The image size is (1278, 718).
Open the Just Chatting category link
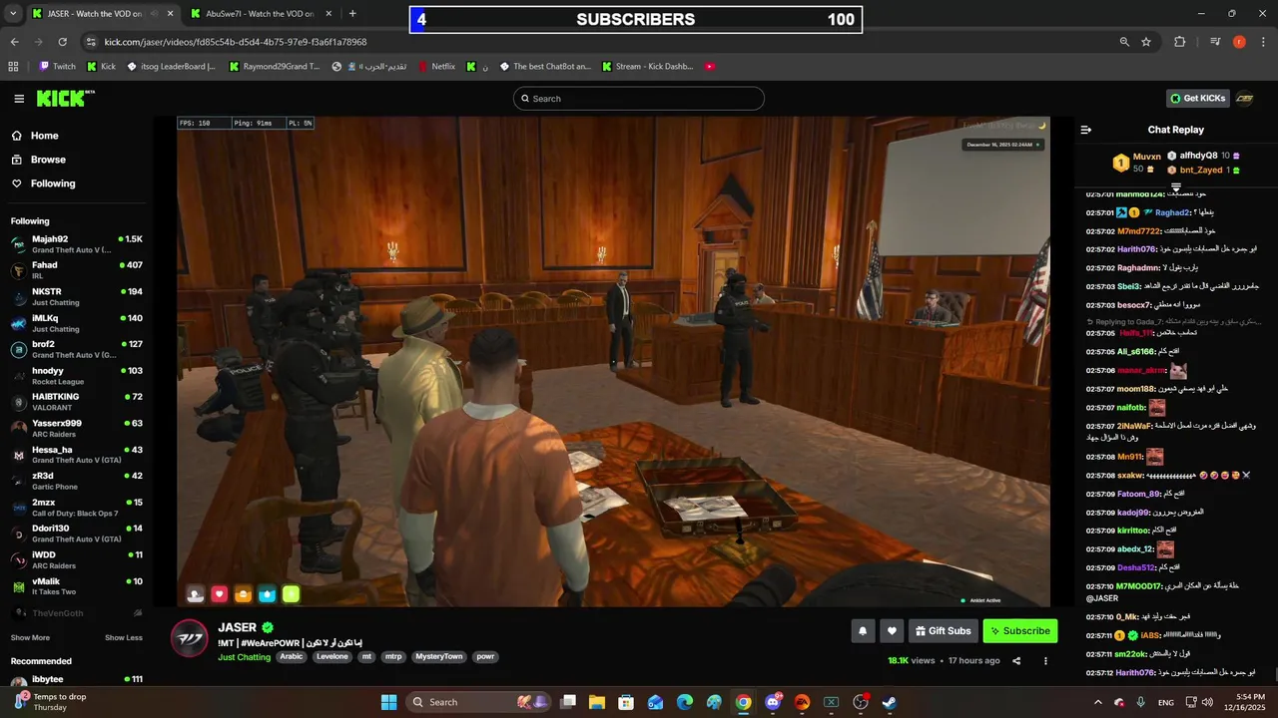(245, 657)
